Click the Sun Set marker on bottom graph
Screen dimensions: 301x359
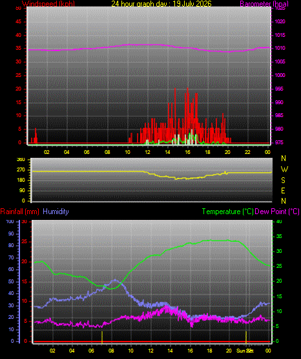246,337
